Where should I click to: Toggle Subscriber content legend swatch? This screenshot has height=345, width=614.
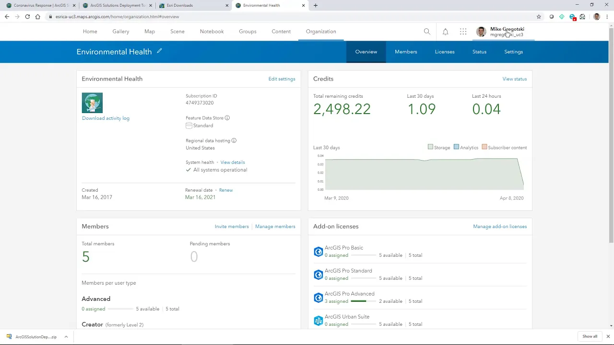(x=484, y=147)
